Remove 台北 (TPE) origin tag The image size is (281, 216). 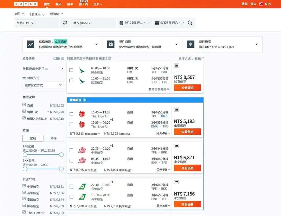tap(32, 23)
